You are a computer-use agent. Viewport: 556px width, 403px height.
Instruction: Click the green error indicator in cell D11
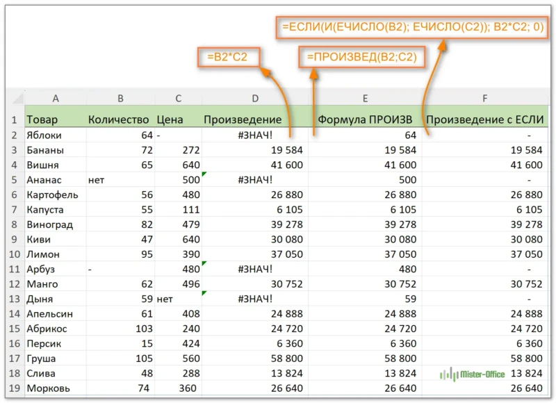(x=204, y=263)
